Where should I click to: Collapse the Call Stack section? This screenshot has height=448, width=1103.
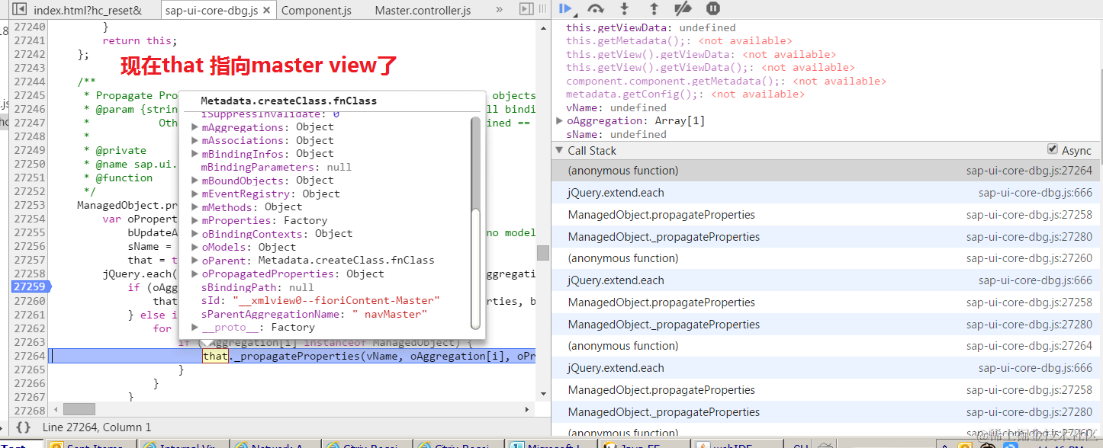559,150
